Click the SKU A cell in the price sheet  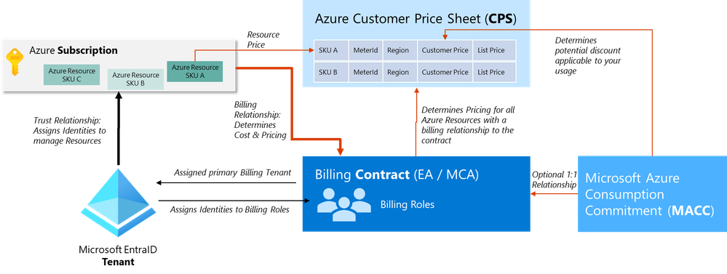point(331,50)
